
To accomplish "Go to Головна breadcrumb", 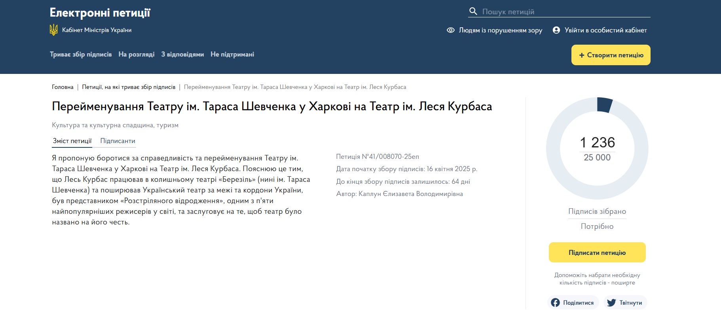I will coord(63,87).
